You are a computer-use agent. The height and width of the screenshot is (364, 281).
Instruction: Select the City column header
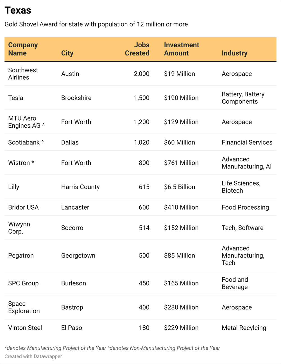coord(67,53)
